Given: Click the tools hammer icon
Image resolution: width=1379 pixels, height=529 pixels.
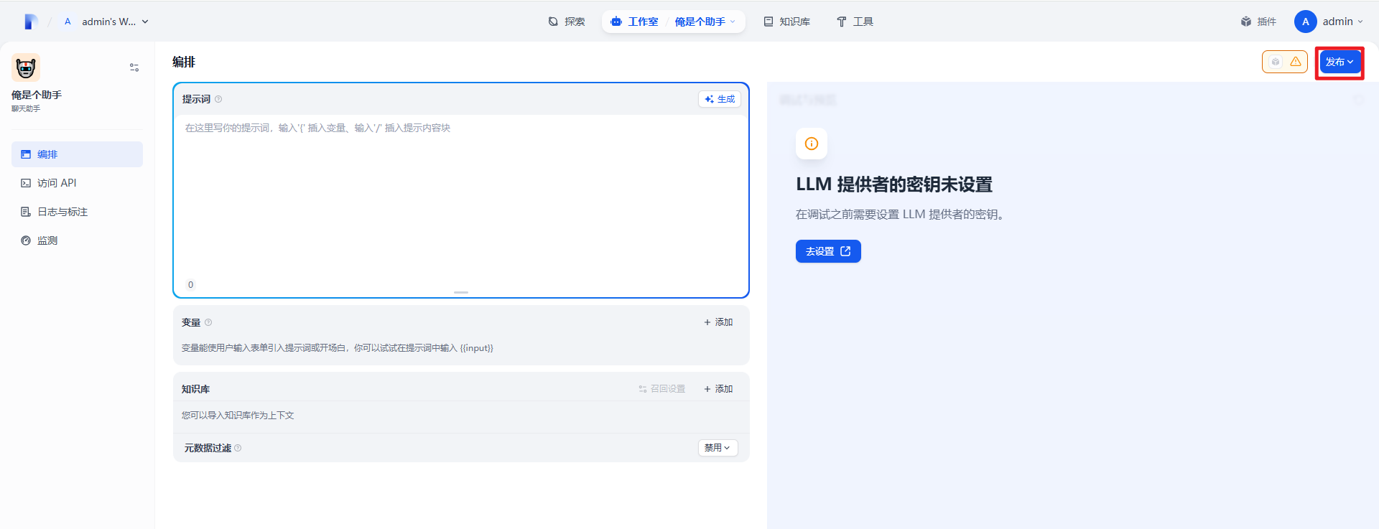Looking at the screenshot, I should point(842,22).
